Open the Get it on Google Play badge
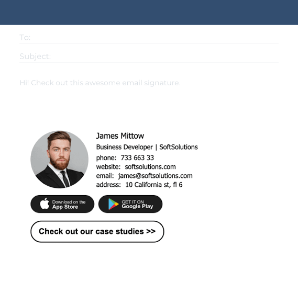Image resolution: width=298 pixels, height=282 pixels. [130, 204]
